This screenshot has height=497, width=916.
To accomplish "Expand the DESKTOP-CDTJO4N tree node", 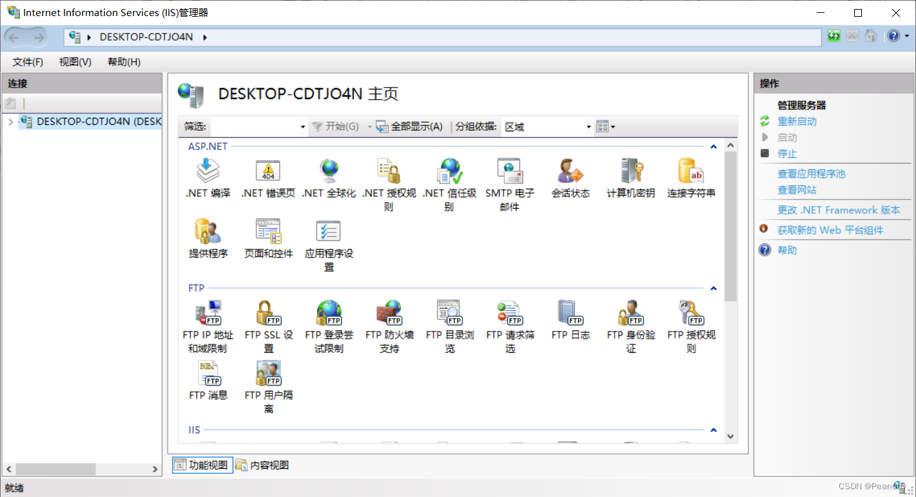I will click(x=10, y=122).
